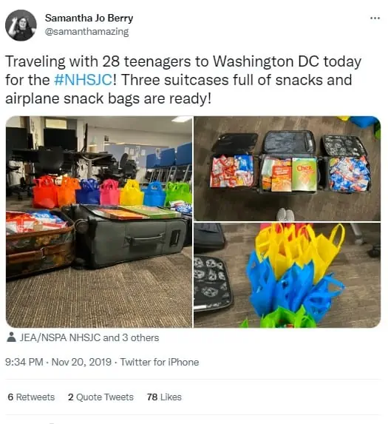Viewport: 388px width, 424px height.
Task: Click the red tote bag in the left photo
Action: point(45,192)
